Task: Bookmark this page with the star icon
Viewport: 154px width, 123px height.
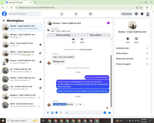Action: point(141,8)
